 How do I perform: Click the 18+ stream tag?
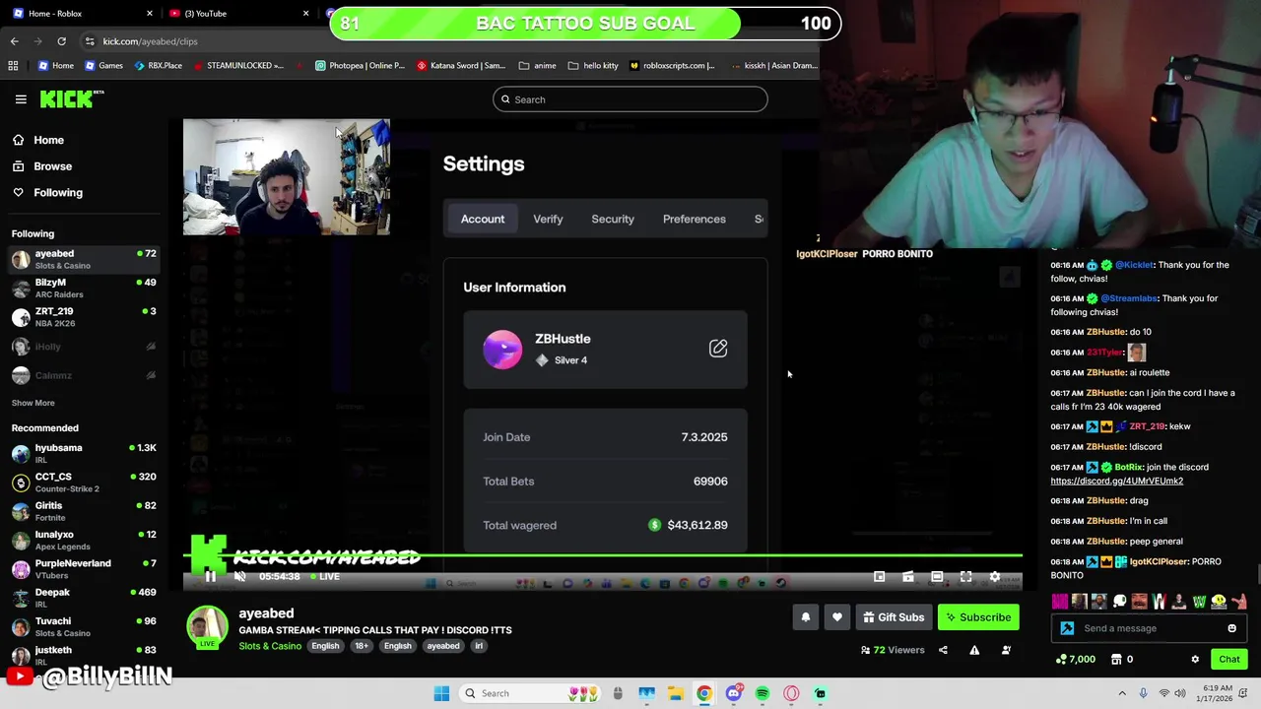(362, 646)
